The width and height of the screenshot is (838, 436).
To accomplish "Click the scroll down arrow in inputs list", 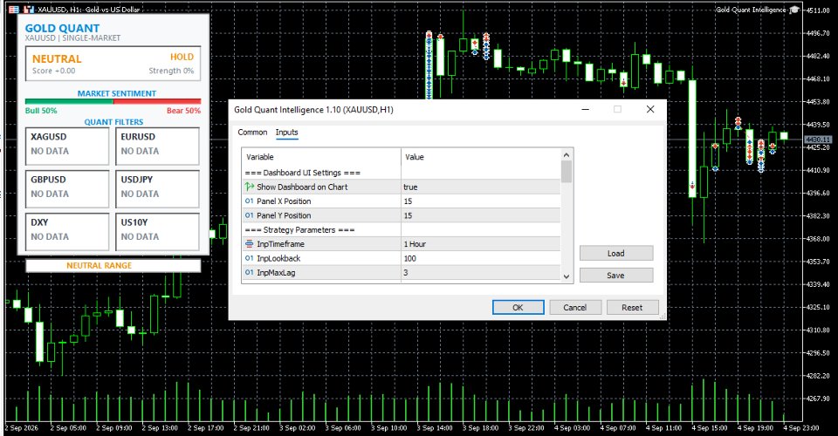I will tap(567, 276).
